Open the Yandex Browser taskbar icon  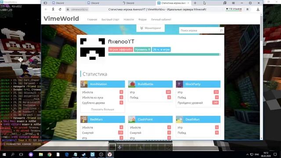110,154
